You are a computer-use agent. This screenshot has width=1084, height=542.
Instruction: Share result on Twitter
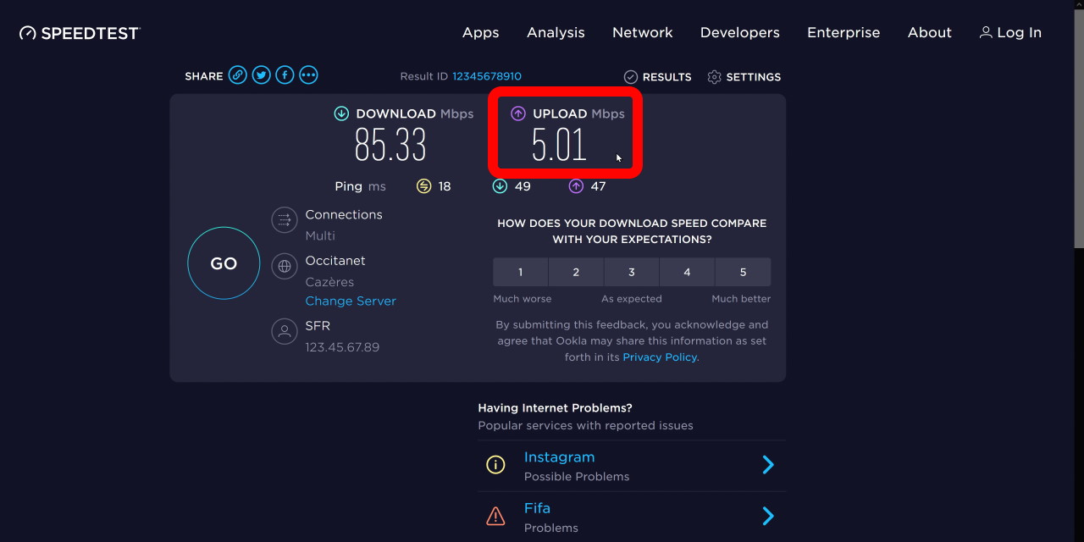[x=262, y=75]
